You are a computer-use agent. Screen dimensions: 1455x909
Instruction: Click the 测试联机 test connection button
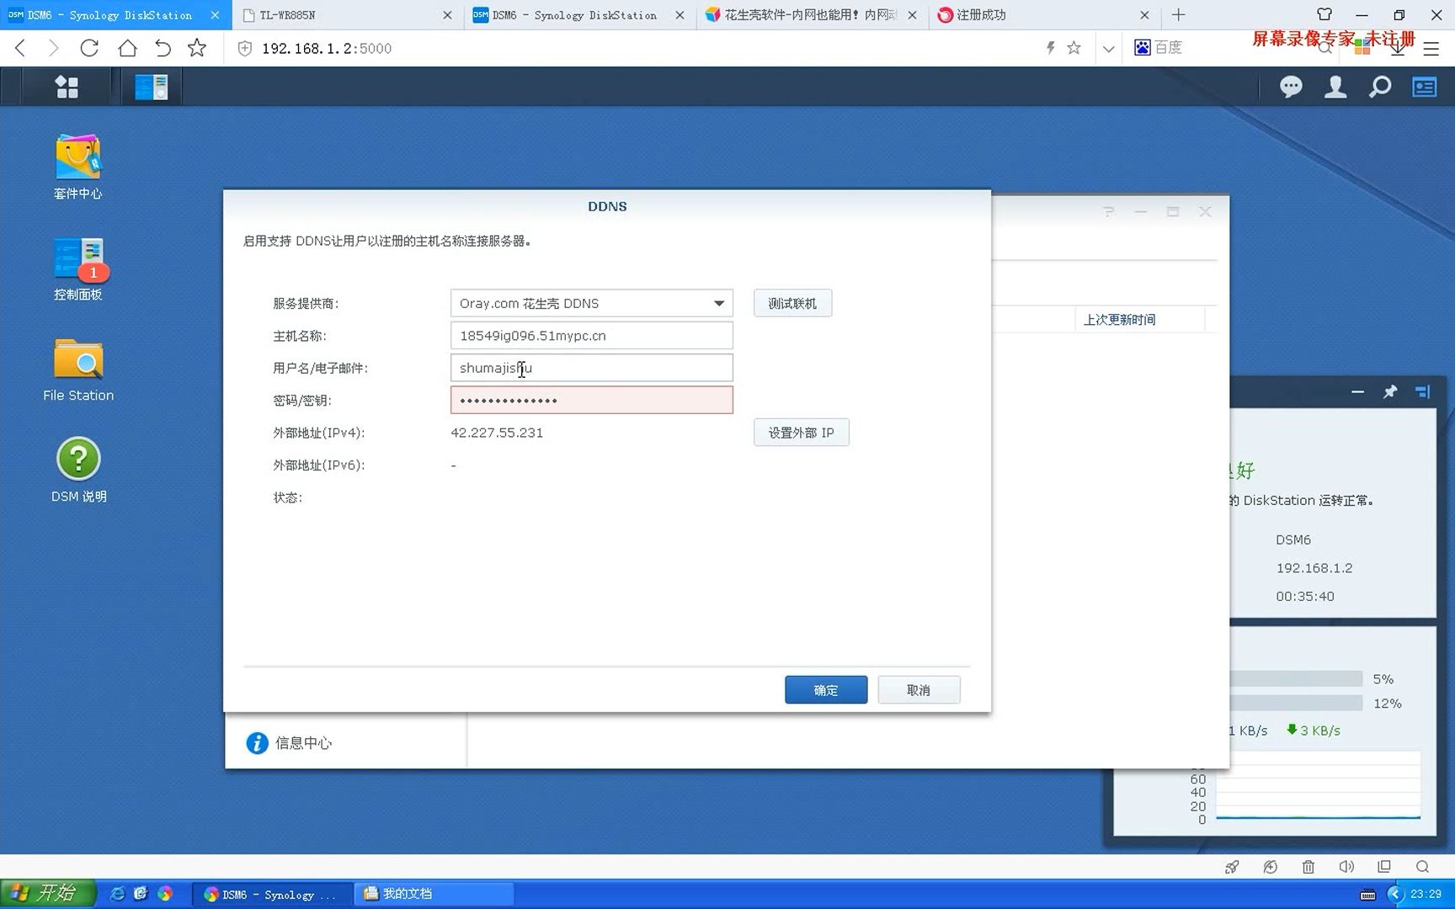792,304
